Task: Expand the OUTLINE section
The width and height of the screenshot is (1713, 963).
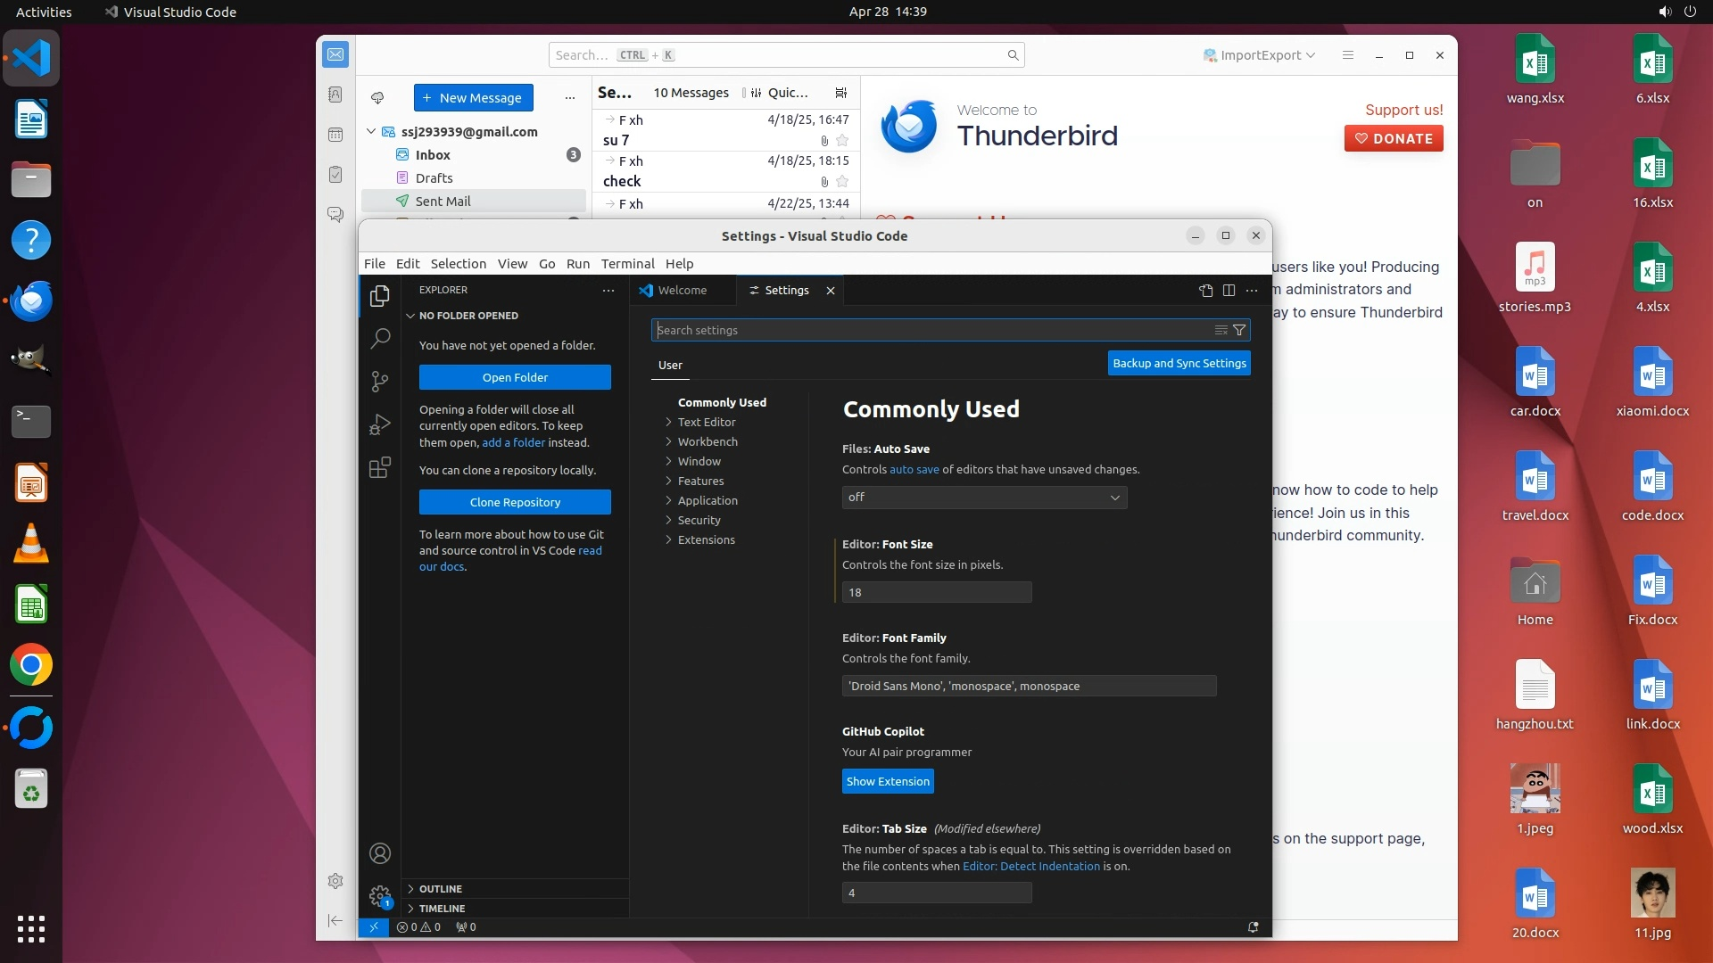Action: pyautogui.click(x=441, y=889)
